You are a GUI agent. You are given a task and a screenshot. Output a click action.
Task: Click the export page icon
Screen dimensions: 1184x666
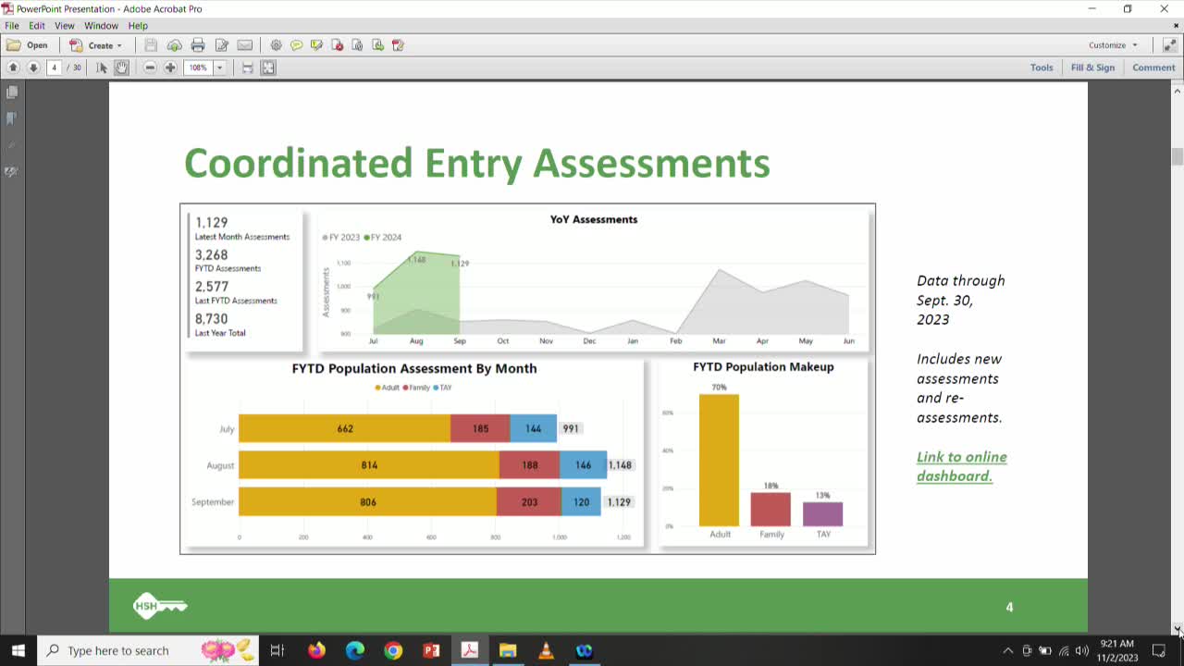click(x=377, y=45)
